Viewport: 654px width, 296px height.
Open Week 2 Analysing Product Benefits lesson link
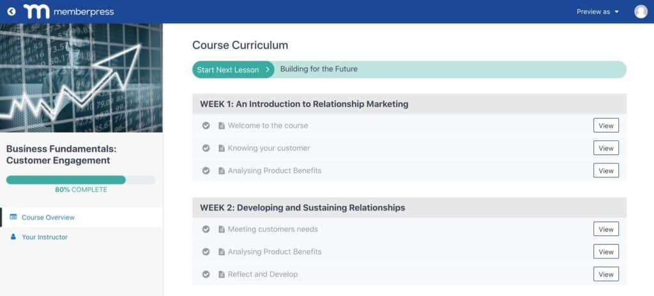coord(275,251)
